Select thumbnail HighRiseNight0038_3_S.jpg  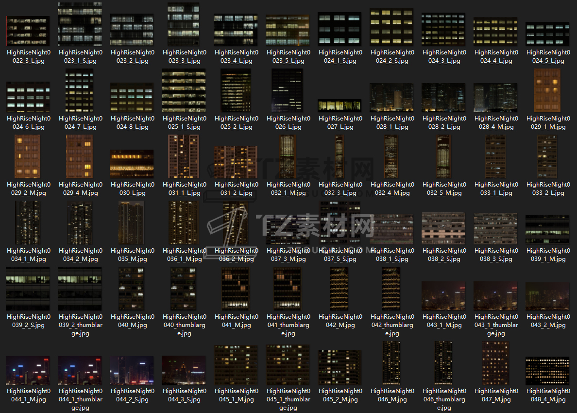[496, 228]
